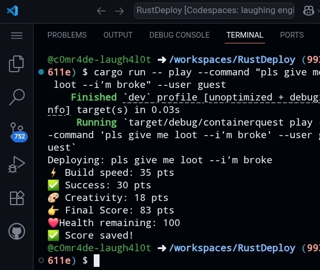The width and height of the screenshot is (320, 270).
Task: Click the 'Health remaining: 100' line
Action: coord(114,223)
